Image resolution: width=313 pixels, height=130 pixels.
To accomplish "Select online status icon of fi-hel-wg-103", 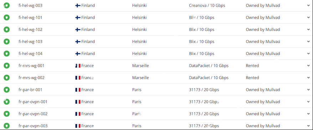I will (x=6, y=42).
